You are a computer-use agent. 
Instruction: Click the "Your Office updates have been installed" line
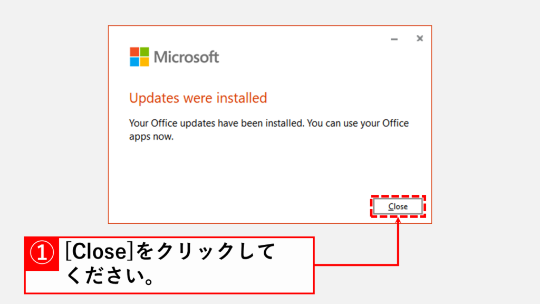(268, 123)
